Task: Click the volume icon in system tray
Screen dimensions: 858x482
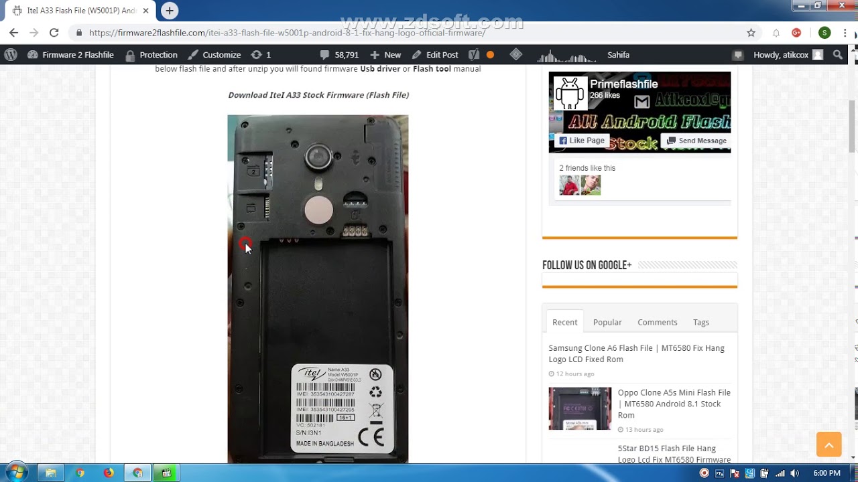Action: 794,473
